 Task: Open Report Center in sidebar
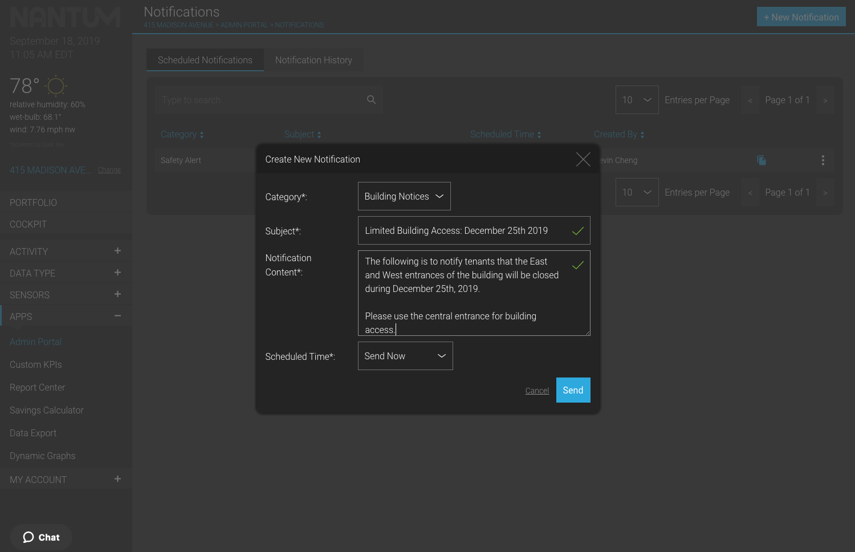[x=37, y=387]
